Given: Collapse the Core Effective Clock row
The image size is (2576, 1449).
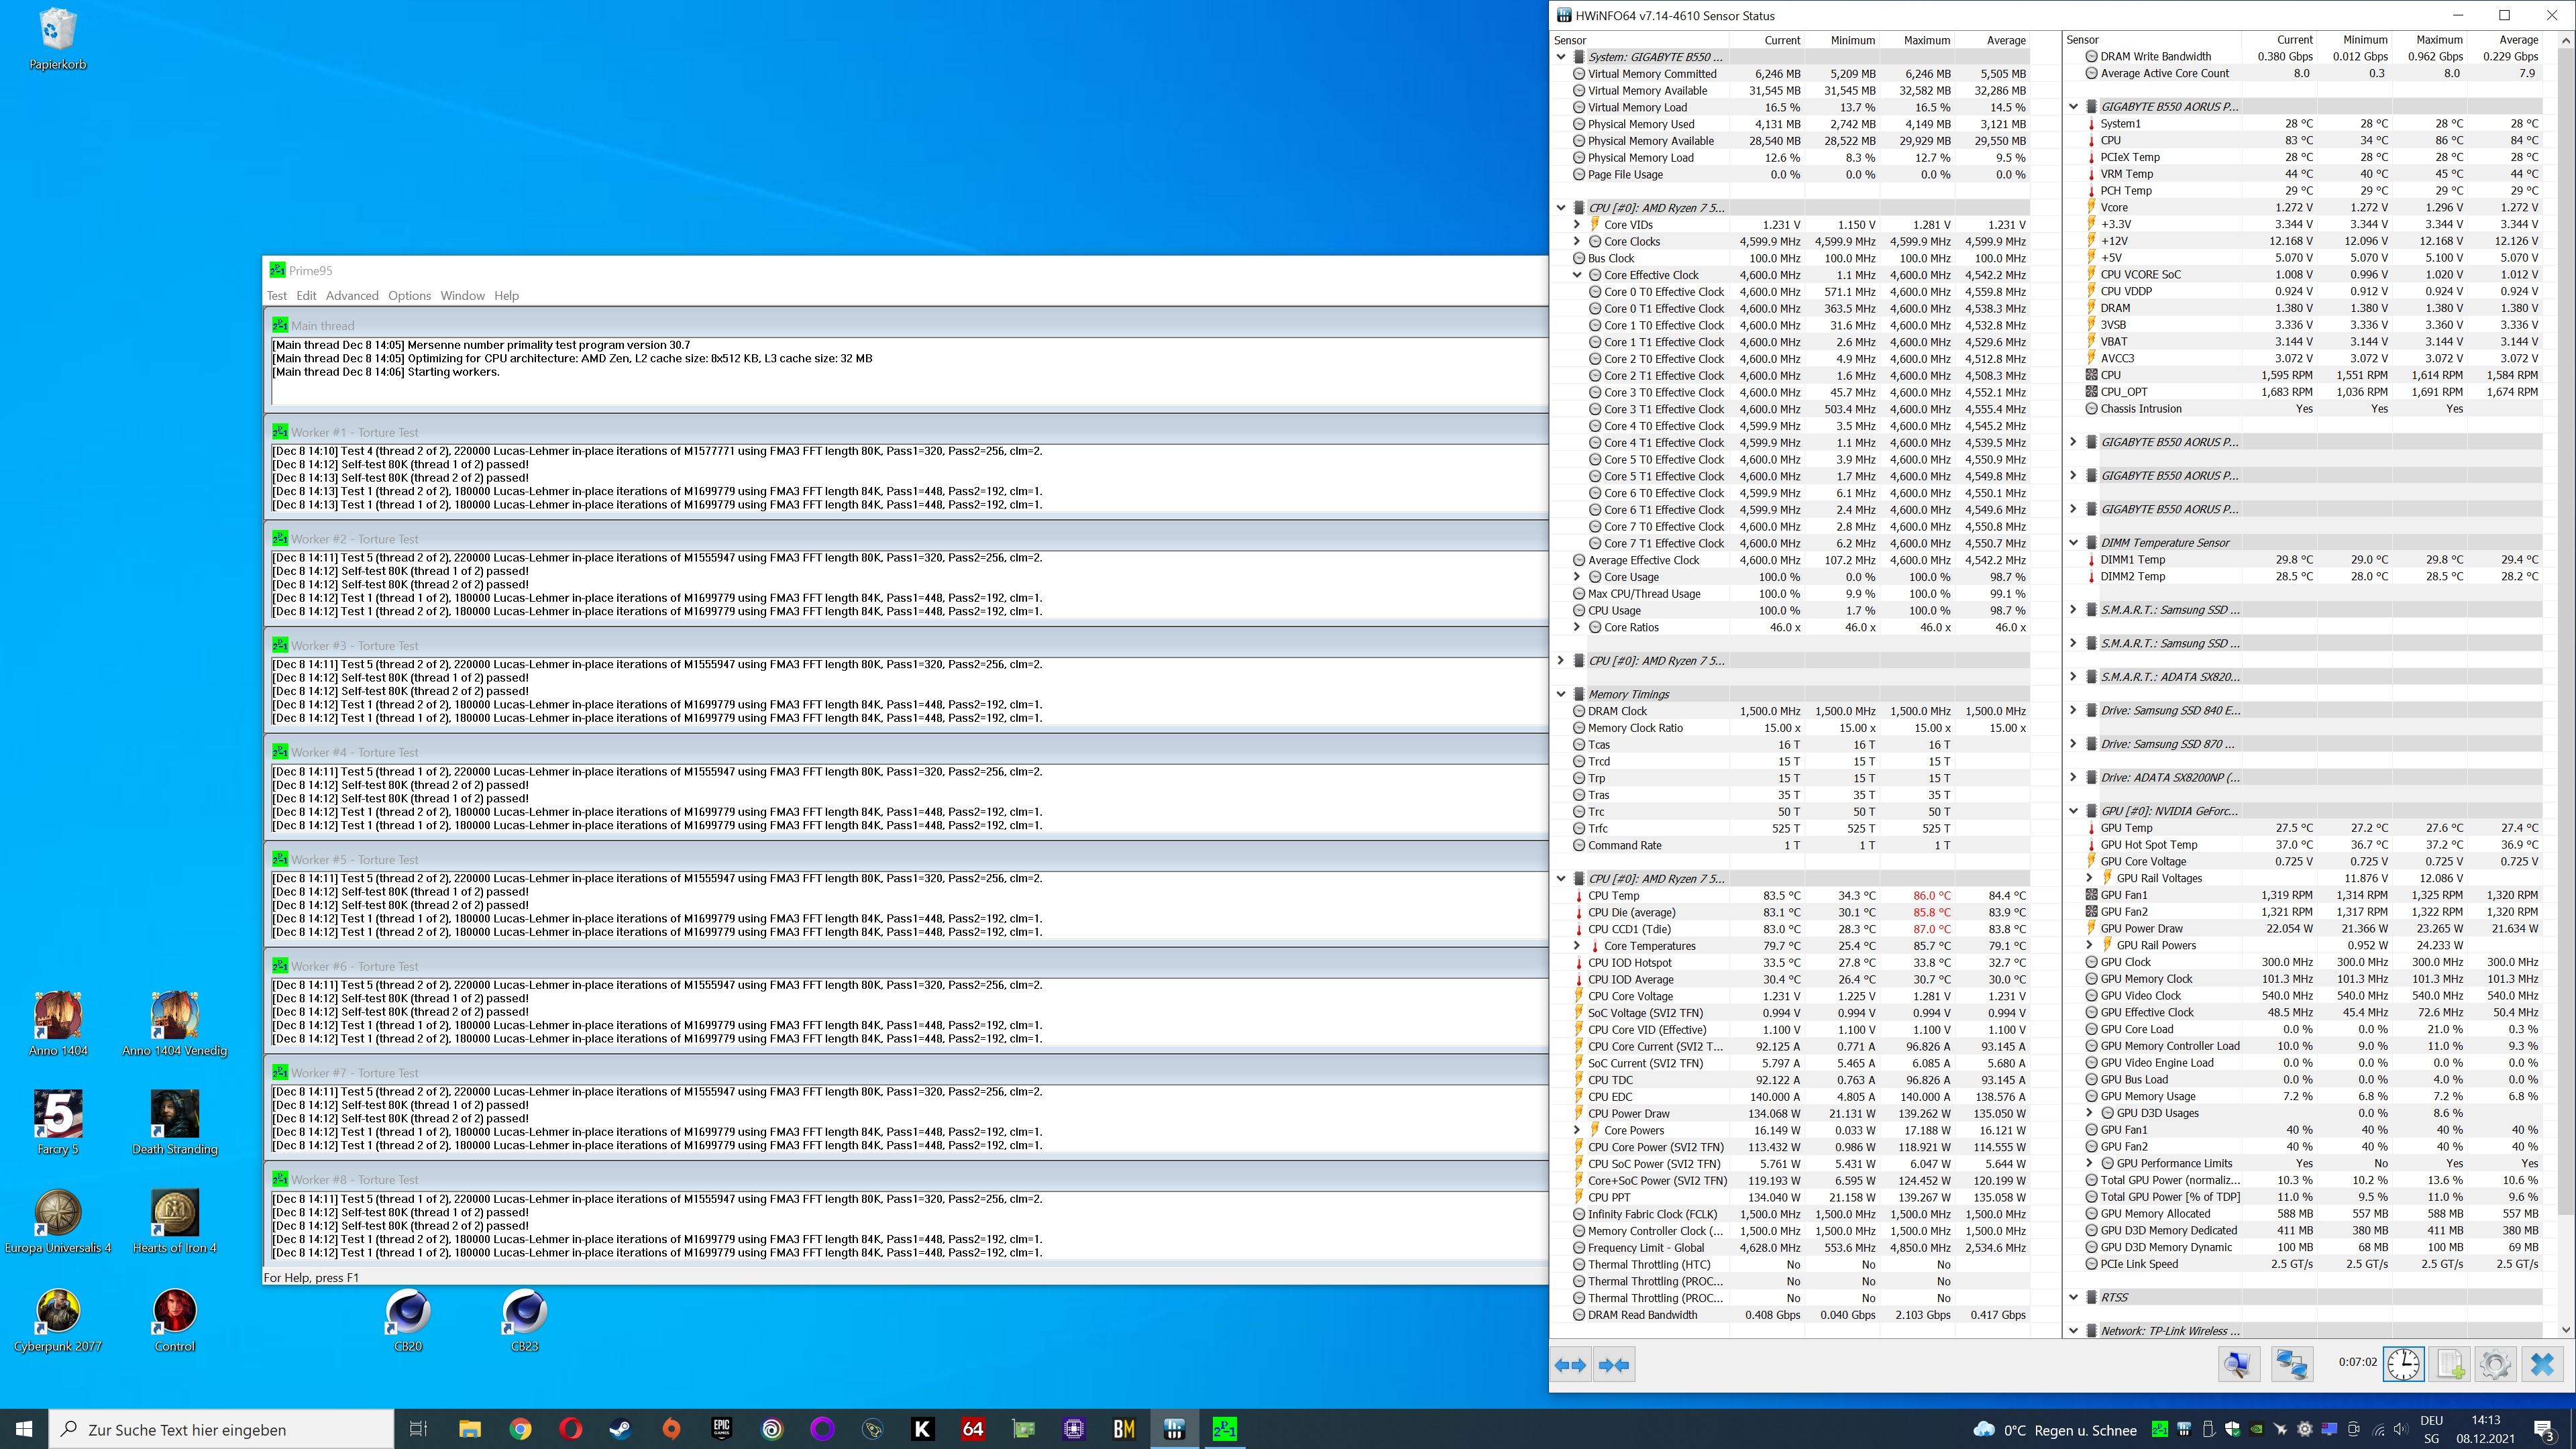Looking at the screenshot, I should (1577, 275).
